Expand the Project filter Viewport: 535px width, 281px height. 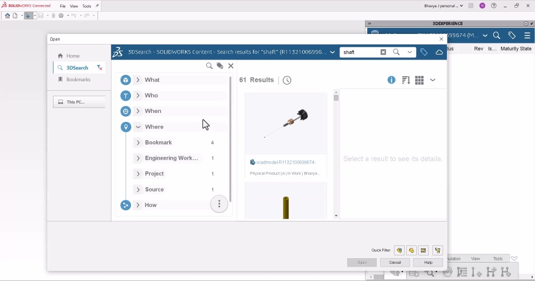pos(138,174)
